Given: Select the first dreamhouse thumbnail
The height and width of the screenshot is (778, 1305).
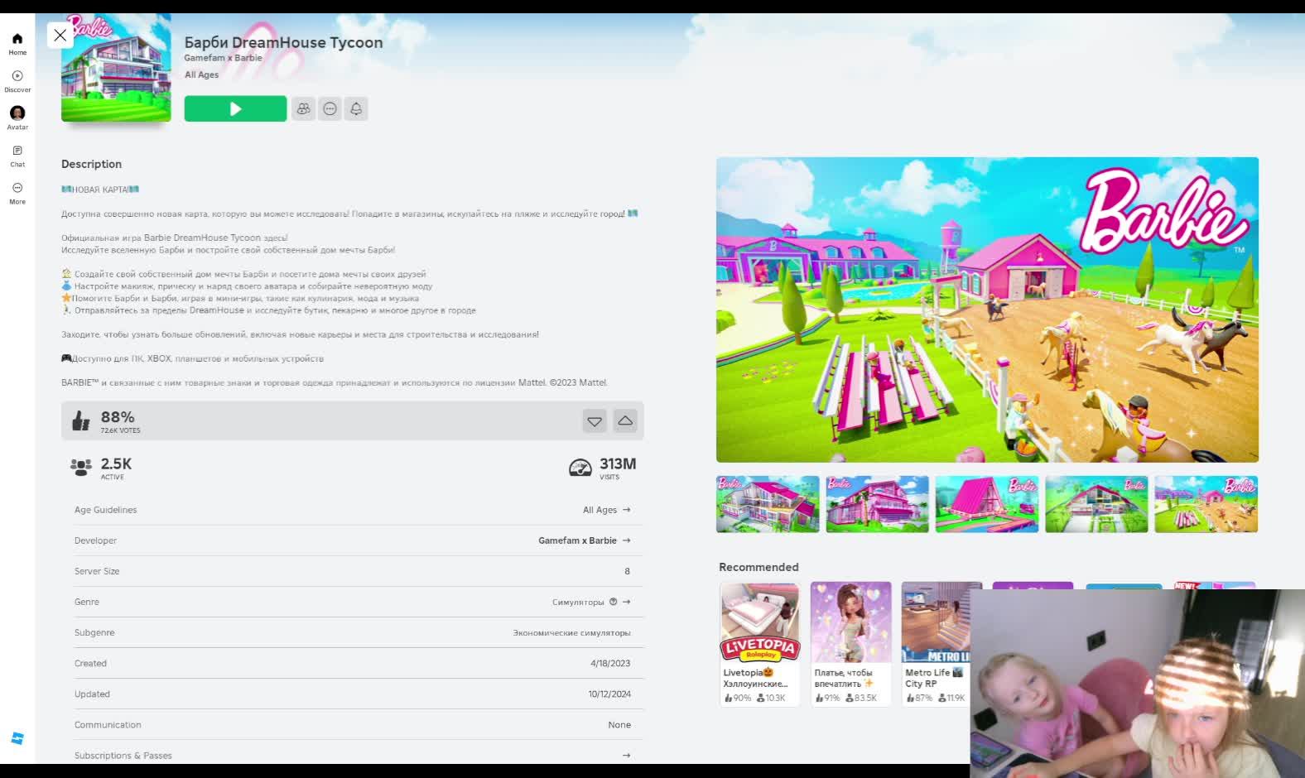Looking at the screenshot, I should point(768,504).
